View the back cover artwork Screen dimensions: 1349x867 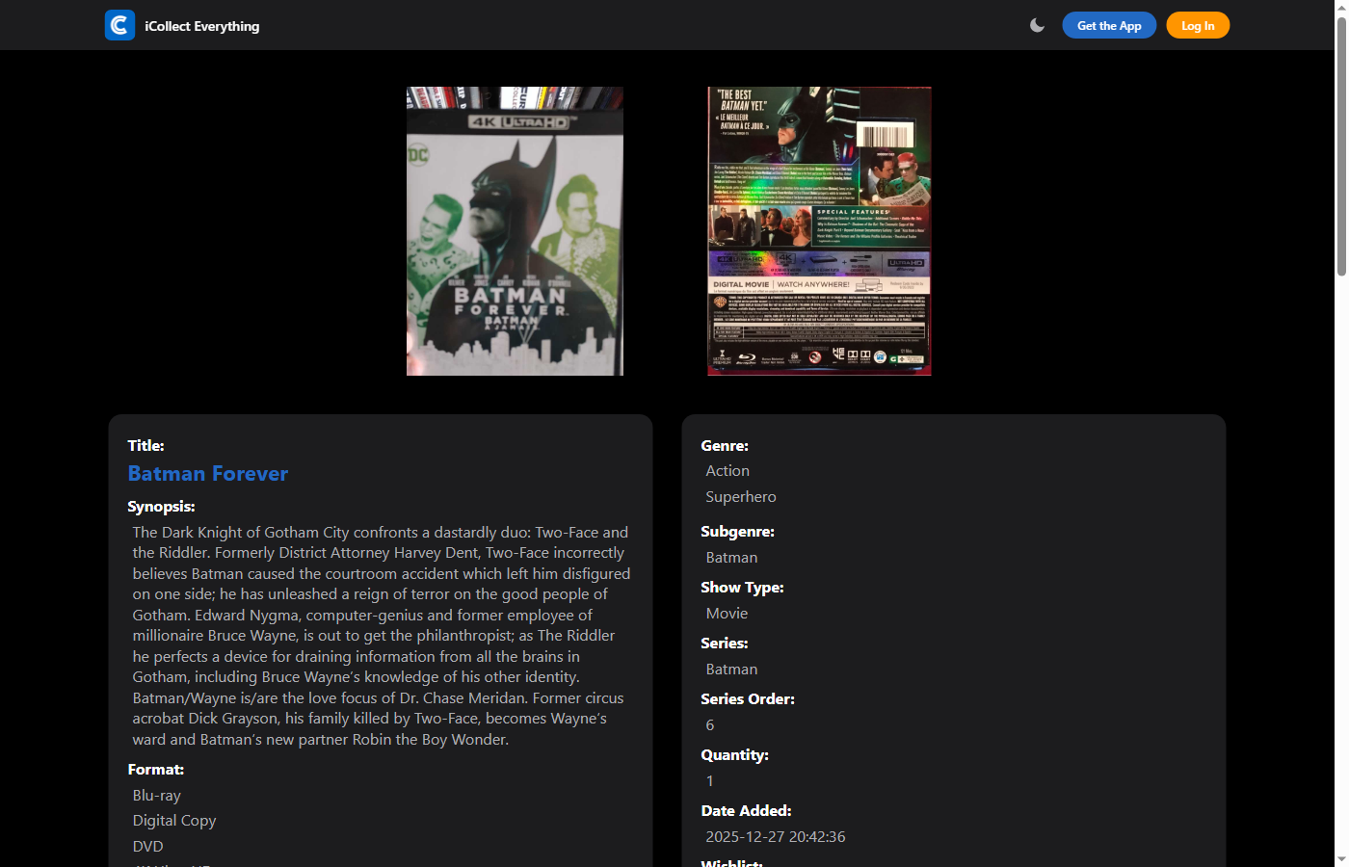click(818, 230)
